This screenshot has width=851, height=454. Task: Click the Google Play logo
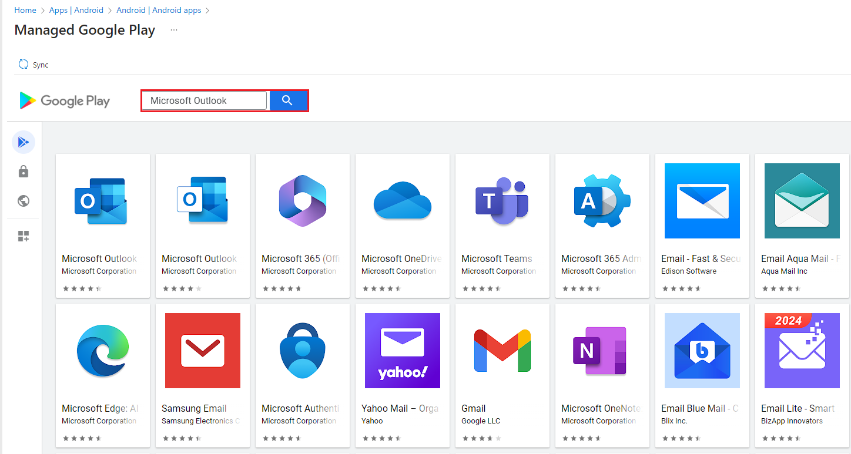click(65, 100)
